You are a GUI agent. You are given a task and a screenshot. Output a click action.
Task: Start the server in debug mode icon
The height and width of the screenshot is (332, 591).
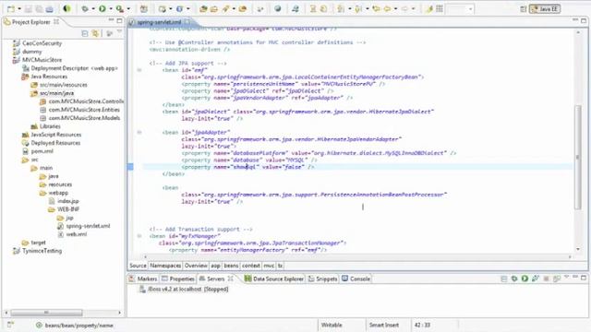pos(514,279)
